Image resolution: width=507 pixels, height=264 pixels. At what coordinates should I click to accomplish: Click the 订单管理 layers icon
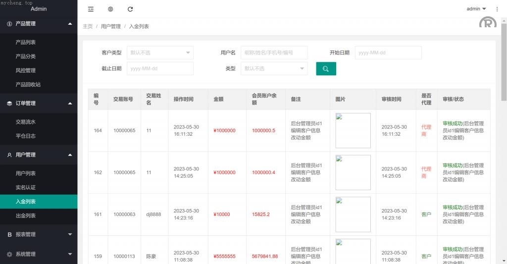9,104
